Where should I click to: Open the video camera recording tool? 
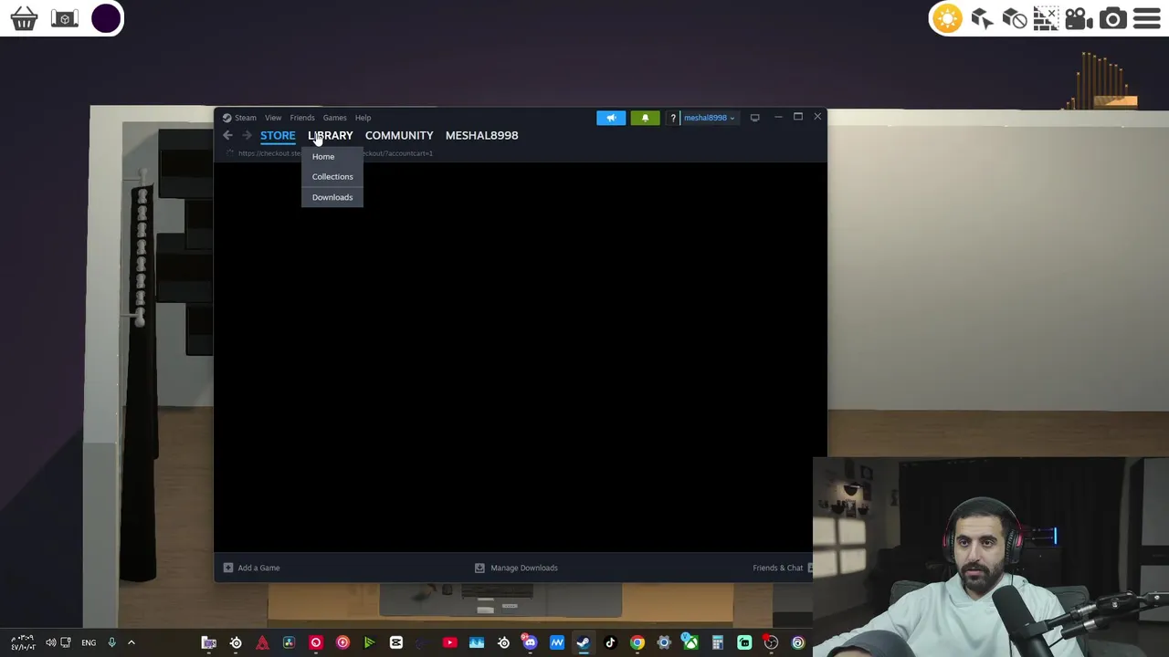click(x=1079, y=18)
